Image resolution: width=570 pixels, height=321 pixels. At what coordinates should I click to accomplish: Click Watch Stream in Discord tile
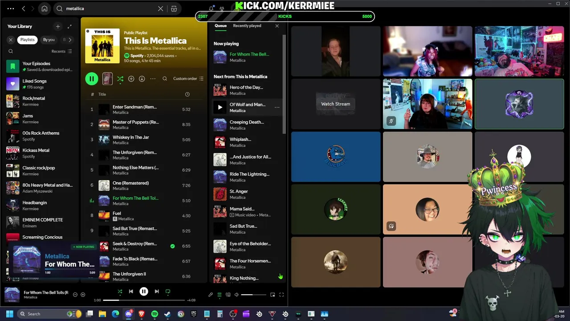click(x=336, y=104)
